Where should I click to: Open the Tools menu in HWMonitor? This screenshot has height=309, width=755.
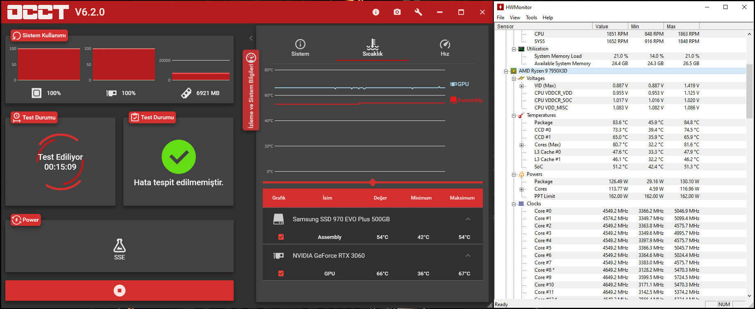[532, 18]
